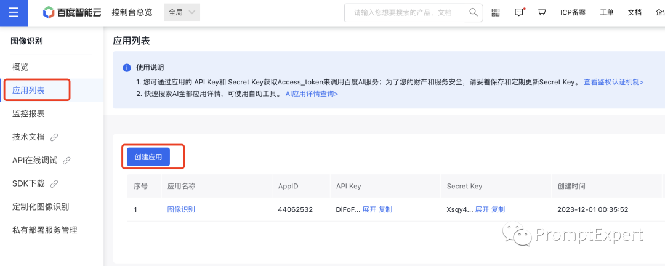Click the 创建应用 button
The width and height of the screenshot is (665, 266).
(148, 157)
